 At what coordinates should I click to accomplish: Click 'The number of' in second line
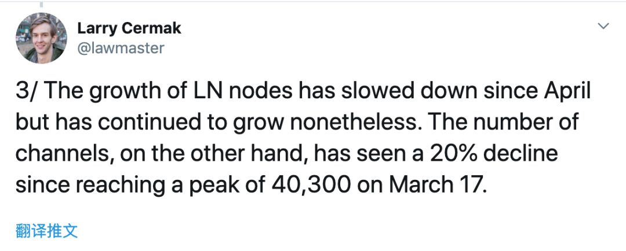(x=508, y=123)
